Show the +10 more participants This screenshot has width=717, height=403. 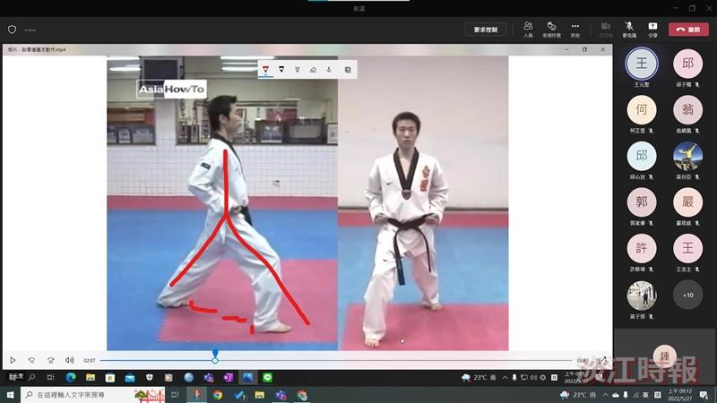tap(687, 296)
